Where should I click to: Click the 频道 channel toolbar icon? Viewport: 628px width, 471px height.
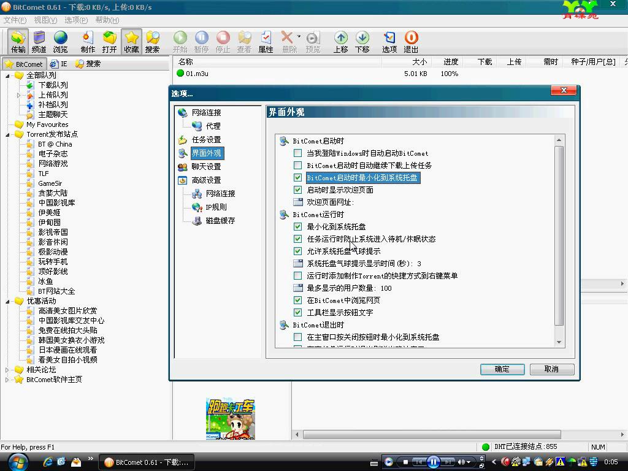click(39, 42)
